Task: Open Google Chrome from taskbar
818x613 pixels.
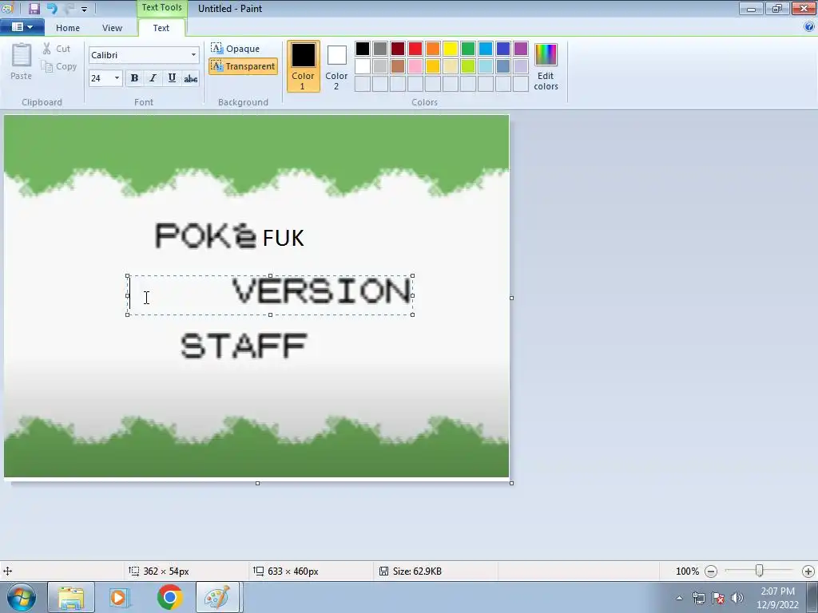Action: [169, 597]
